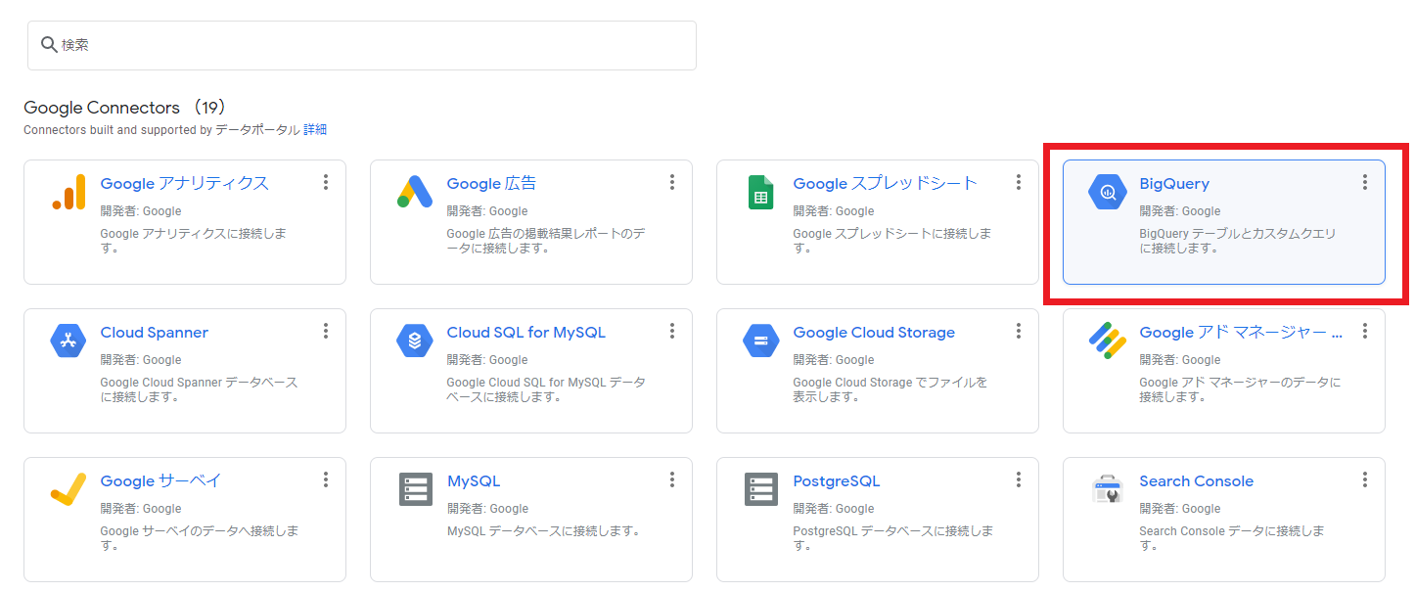Viewport: 1415px width, 592px height.
Task: Click the magnifier icon in search box
Action: (x=49, y=45)
